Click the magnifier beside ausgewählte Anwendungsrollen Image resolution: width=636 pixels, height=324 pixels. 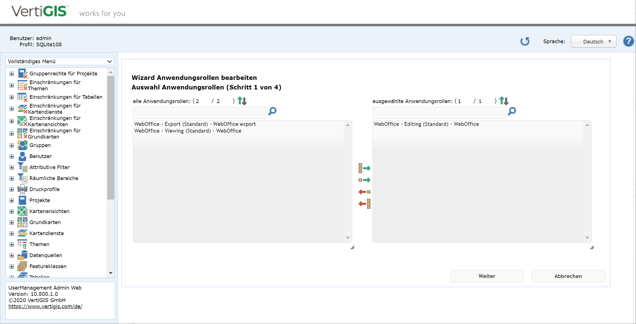[512, 111]
